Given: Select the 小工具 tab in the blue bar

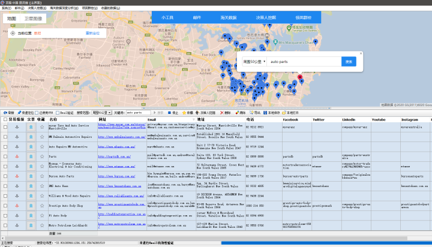Looking at the screenshot, I should click(x=167, y=17).
